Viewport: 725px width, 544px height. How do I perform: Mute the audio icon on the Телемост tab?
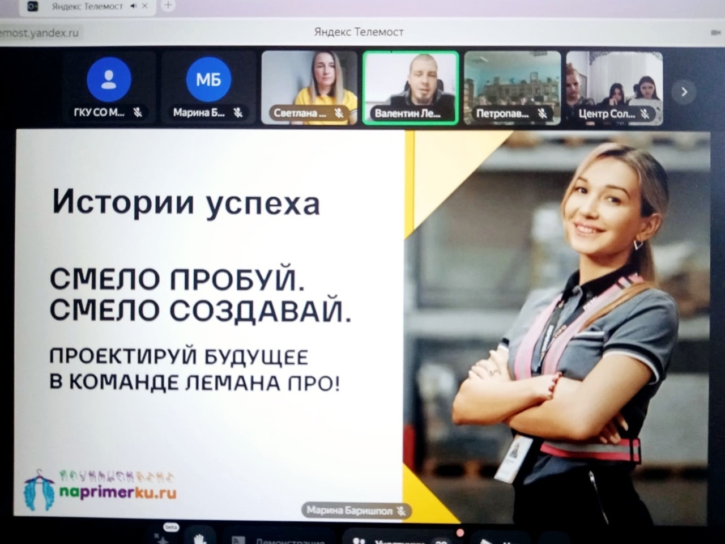133,6
